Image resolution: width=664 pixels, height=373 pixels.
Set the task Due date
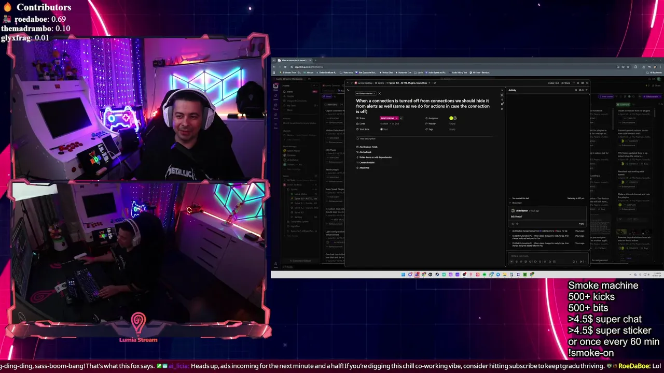(x=396, y=124)
